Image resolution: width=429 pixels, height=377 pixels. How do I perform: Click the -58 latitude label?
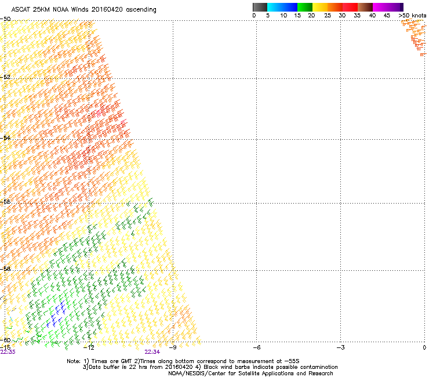[x=5, y=269]
